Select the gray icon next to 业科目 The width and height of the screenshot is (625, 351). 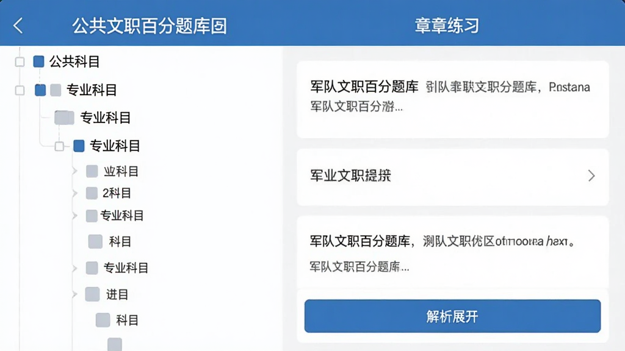[x=92, y=171]
